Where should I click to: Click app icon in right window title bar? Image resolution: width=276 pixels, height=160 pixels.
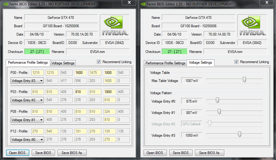[x=143, y=4]
